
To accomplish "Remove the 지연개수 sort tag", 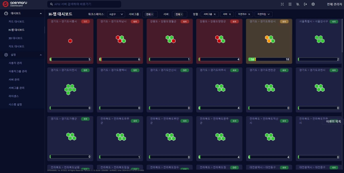I will (249, 14).
